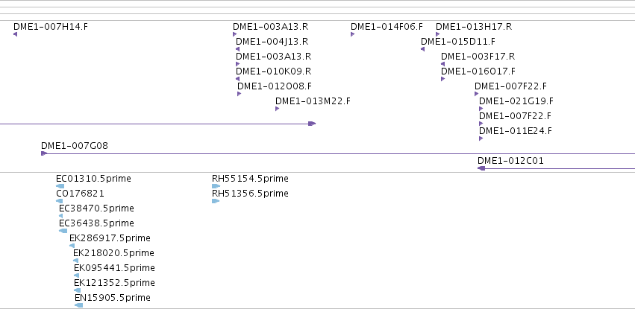Select the DME1-013H17.R feature label
Image resolution: width=635 pixels, height=309 pixels.
tap(474, 27)
